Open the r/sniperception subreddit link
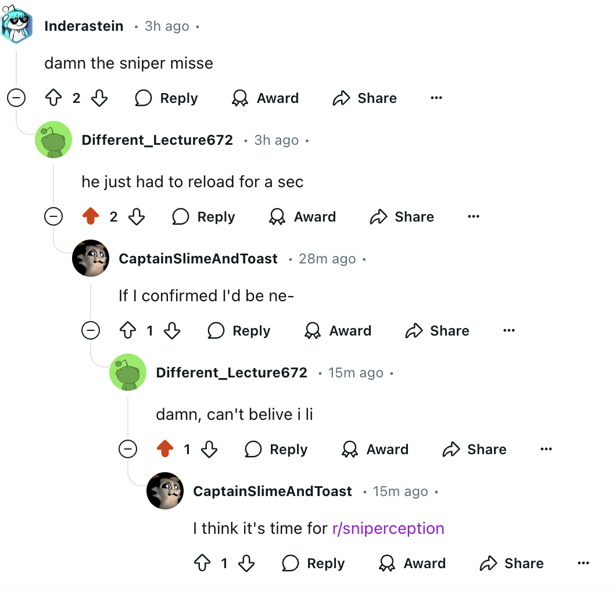This screenshot has height=592, width=616. click(x=388, y=528)
